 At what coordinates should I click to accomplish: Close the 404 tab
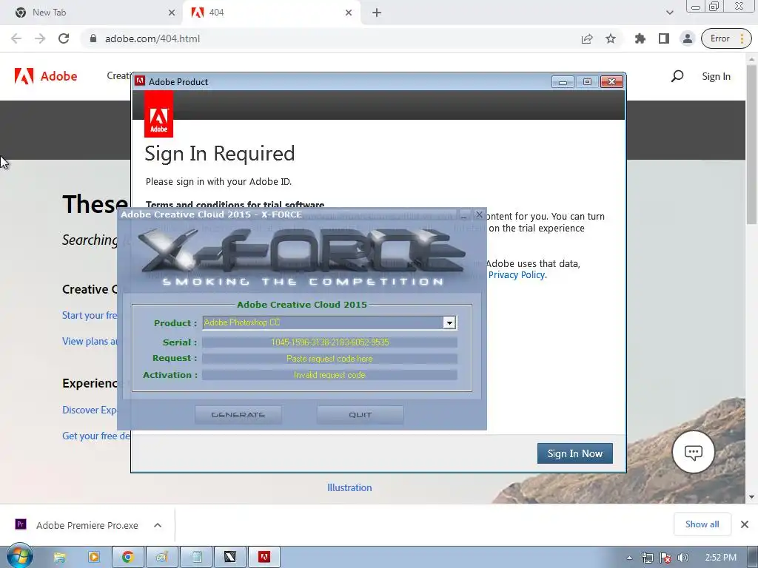coord(349,13)
